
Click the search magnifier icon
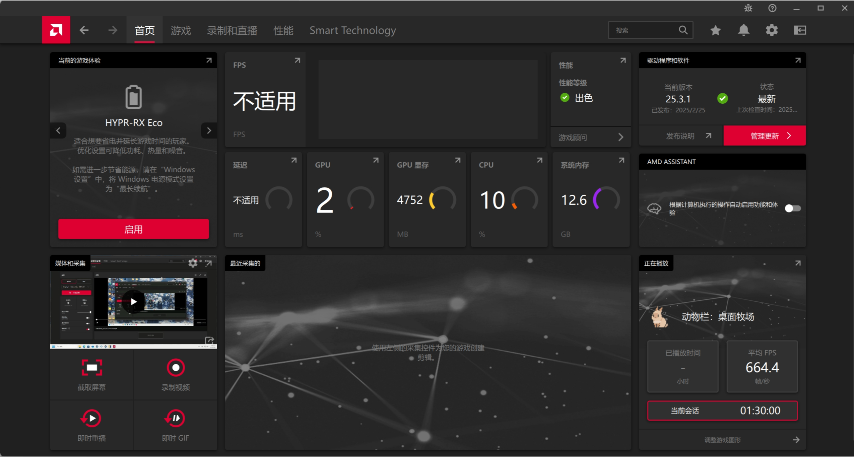683,30
